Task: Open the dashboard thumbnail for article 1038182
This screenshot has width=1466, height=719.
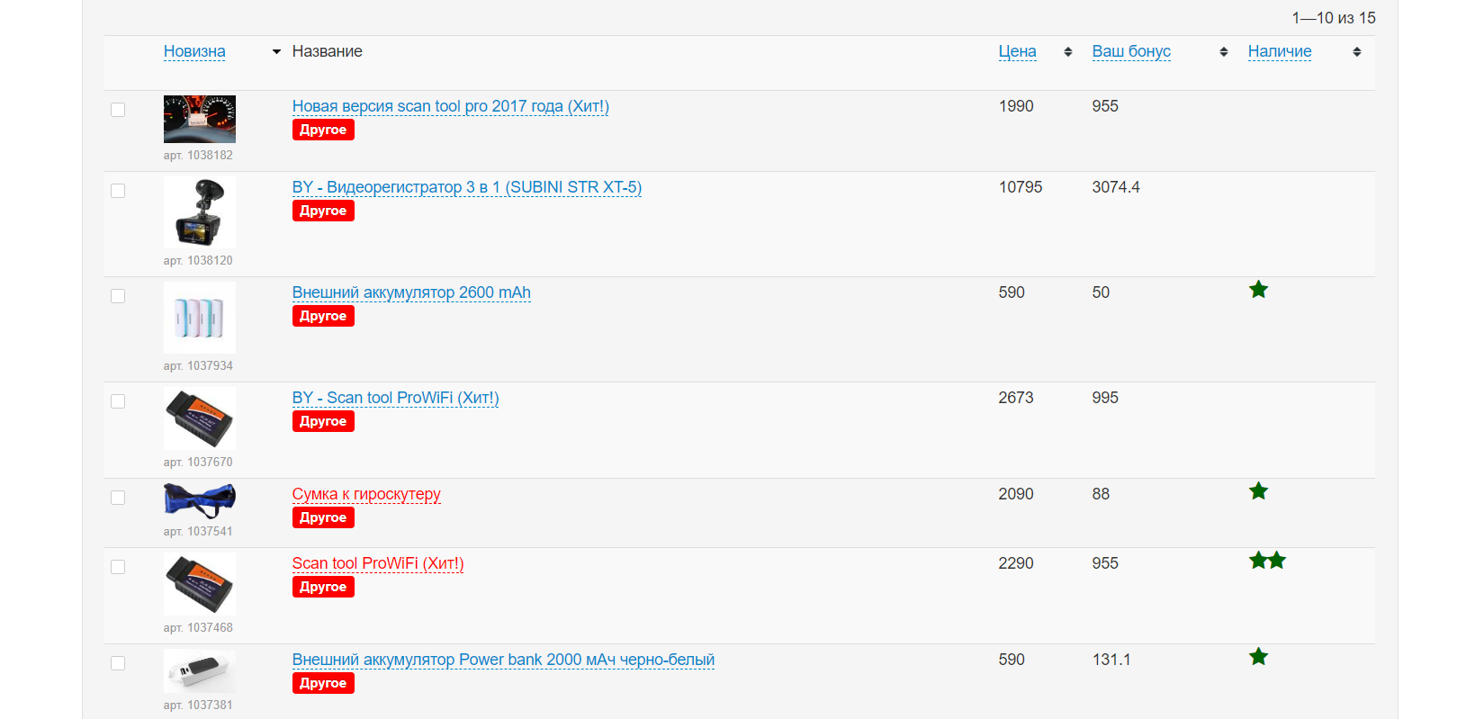Action: tap(199, 119)
